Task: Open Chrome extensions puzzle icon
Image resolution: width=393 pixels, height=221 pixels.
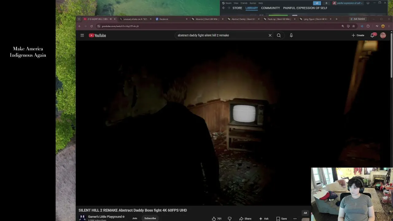Action: (x=368, y=26)
